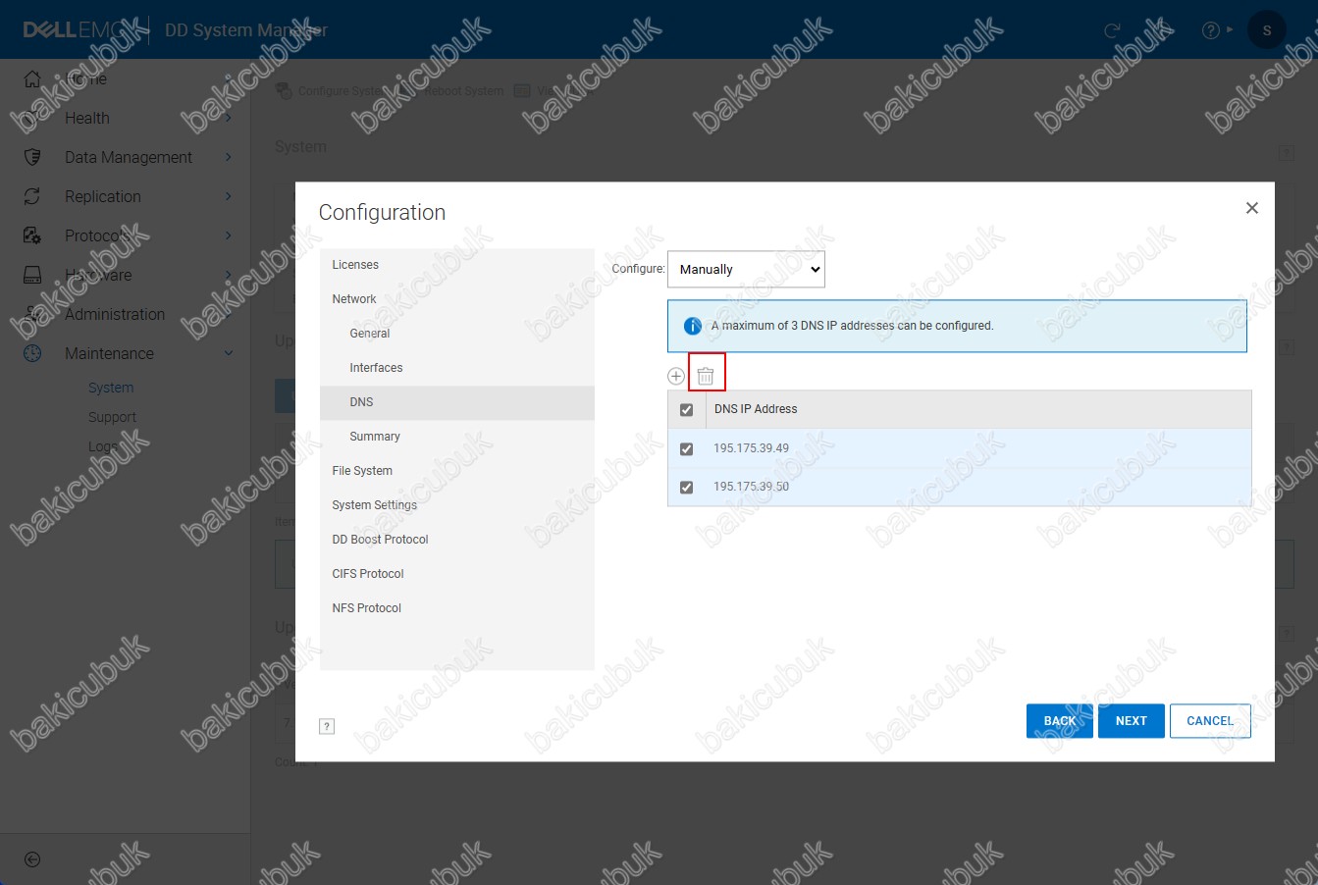Select Network in Configuration steps

457,299
